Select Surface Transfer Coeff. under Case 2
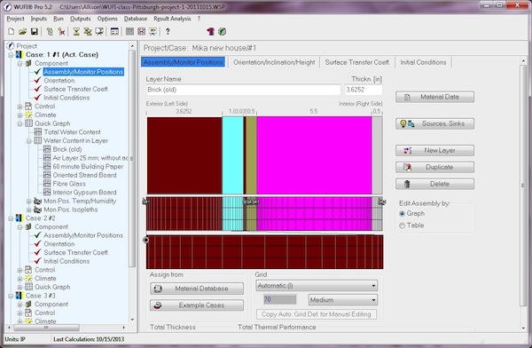The image size is (532, 348). click(76, 252)
